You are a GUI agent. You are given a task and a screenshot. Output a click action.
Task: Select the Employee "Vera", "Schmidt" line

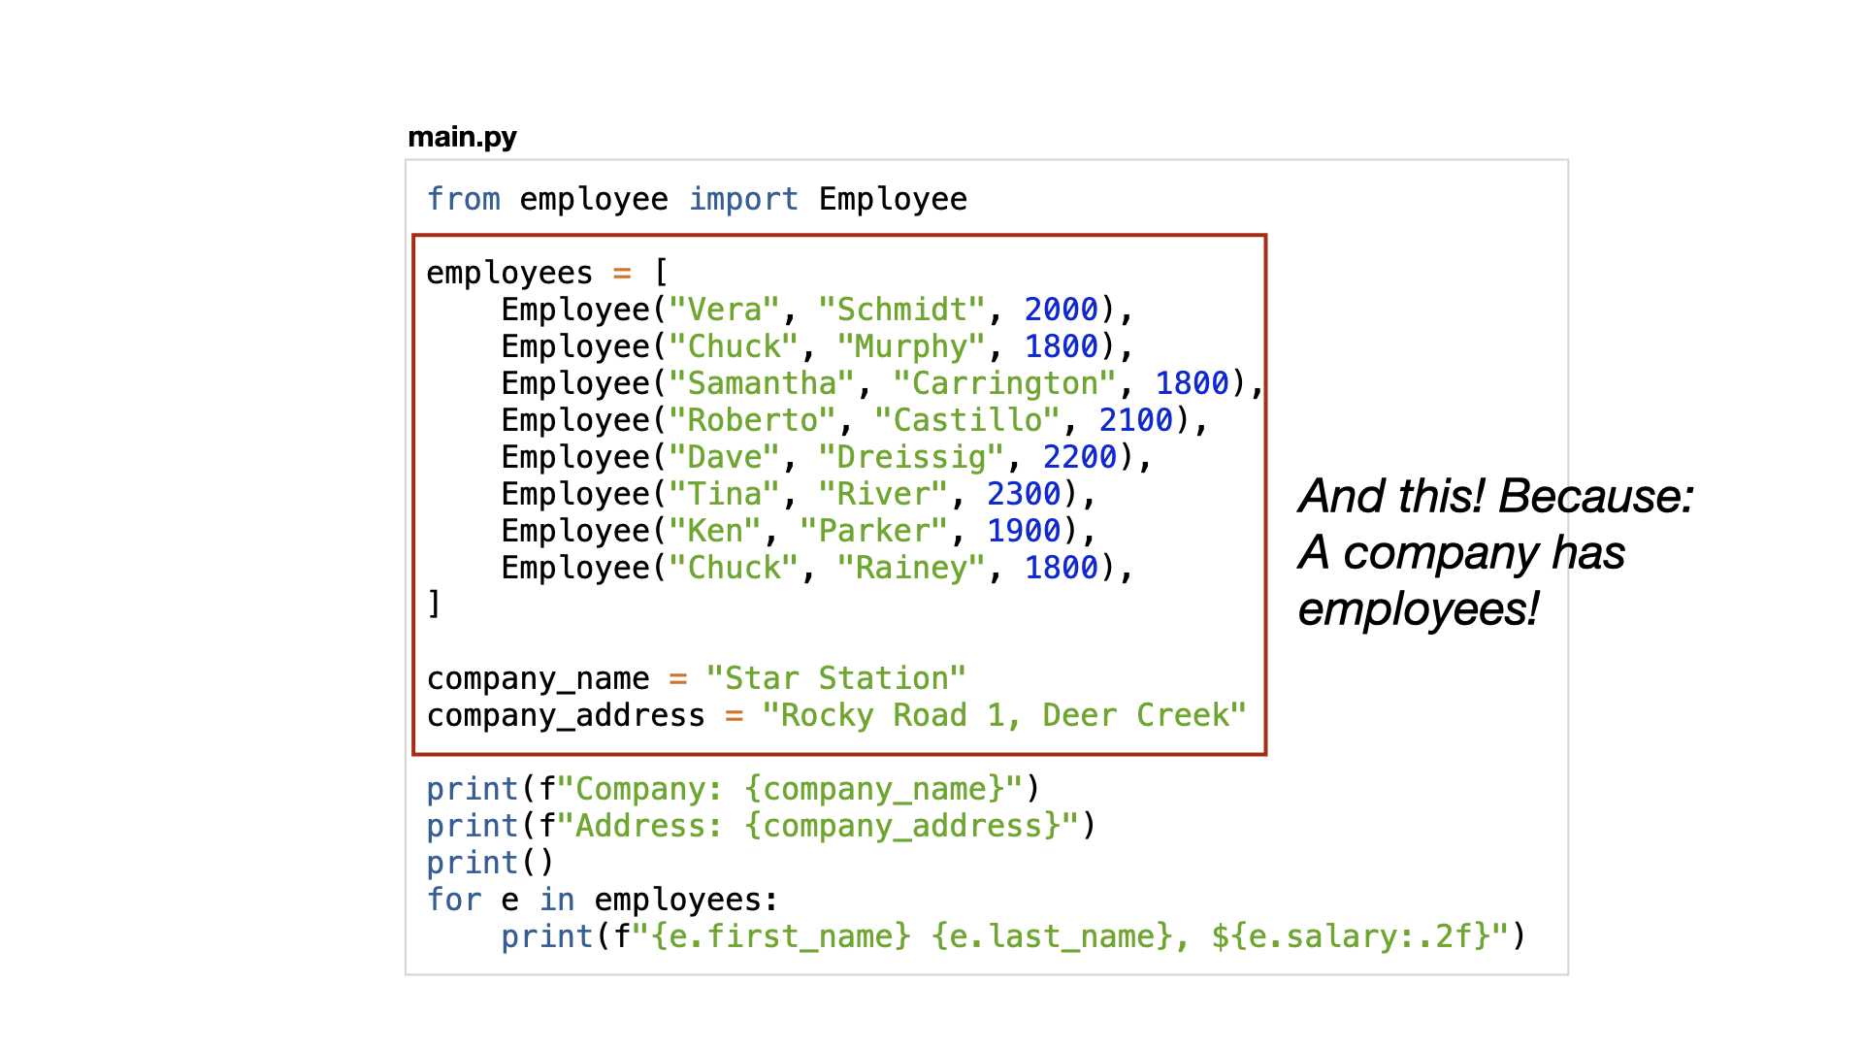[x=817, y=310]
